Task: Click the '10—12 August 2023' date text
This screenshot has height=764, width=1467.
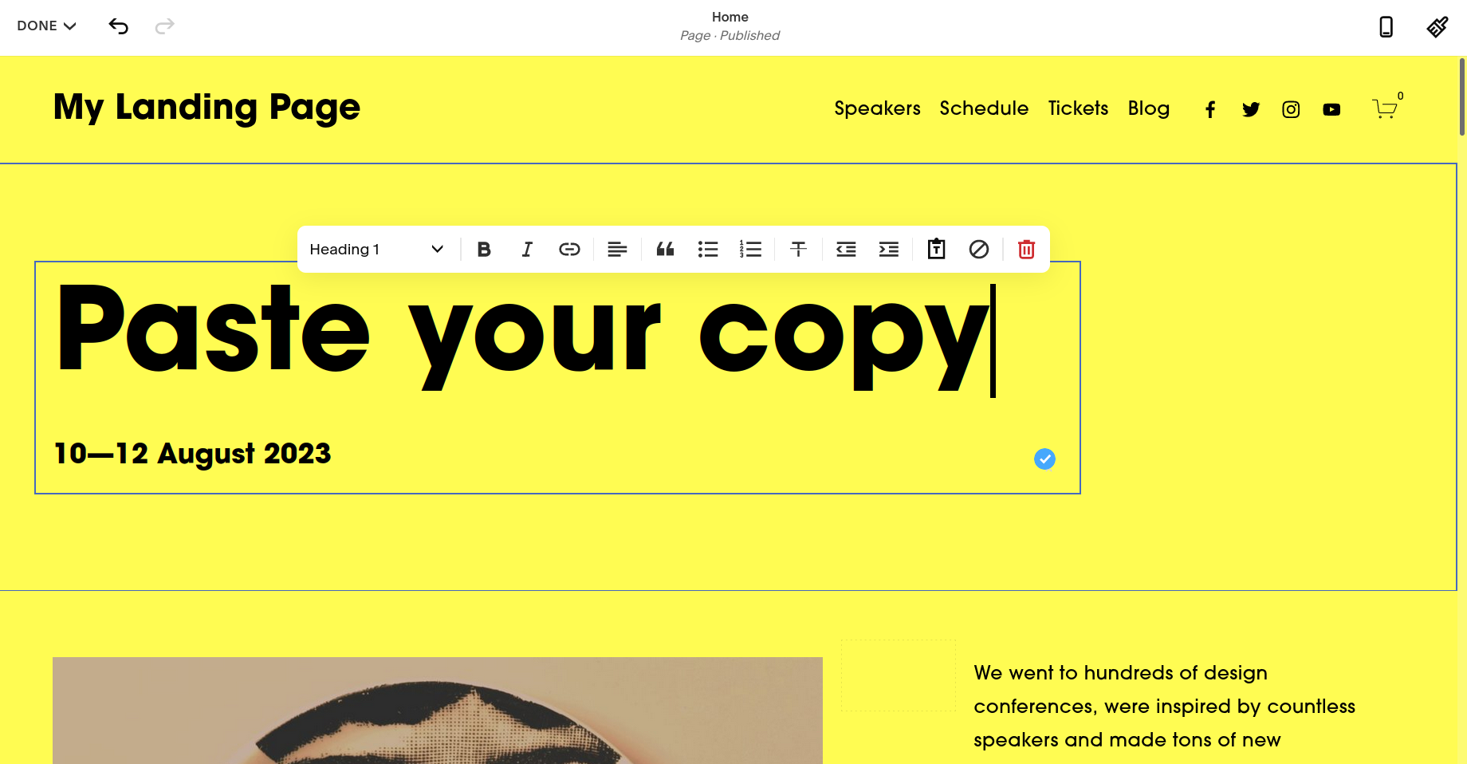Action: 192,454
